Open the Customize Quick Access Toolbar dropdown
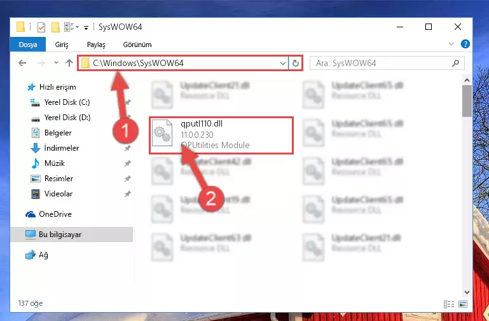This screenshot has height=321, width=489. click(x=86, y=28)
